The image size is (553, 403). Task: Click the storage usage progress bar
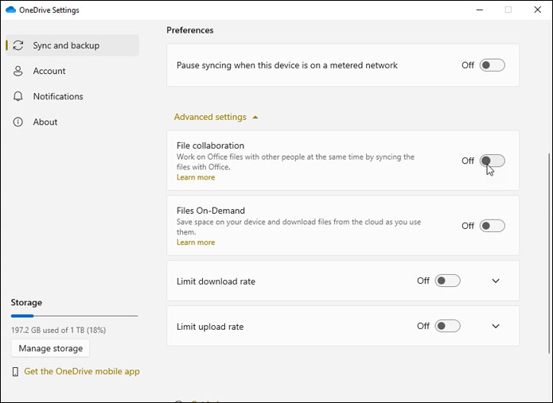(x=74, y=316)
